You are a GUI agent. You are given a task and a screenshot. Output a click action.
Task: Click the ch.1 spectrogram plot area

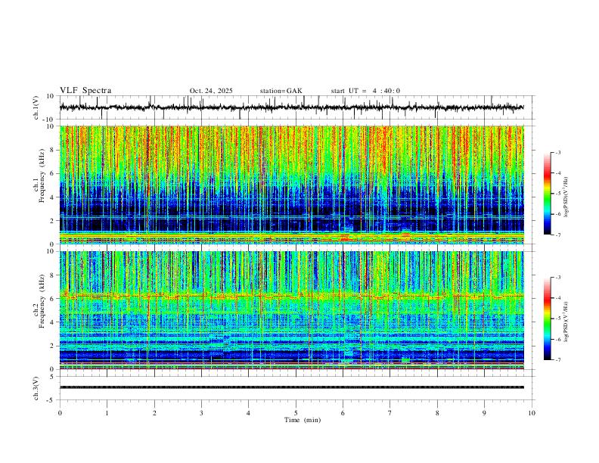tap(291, 185)
